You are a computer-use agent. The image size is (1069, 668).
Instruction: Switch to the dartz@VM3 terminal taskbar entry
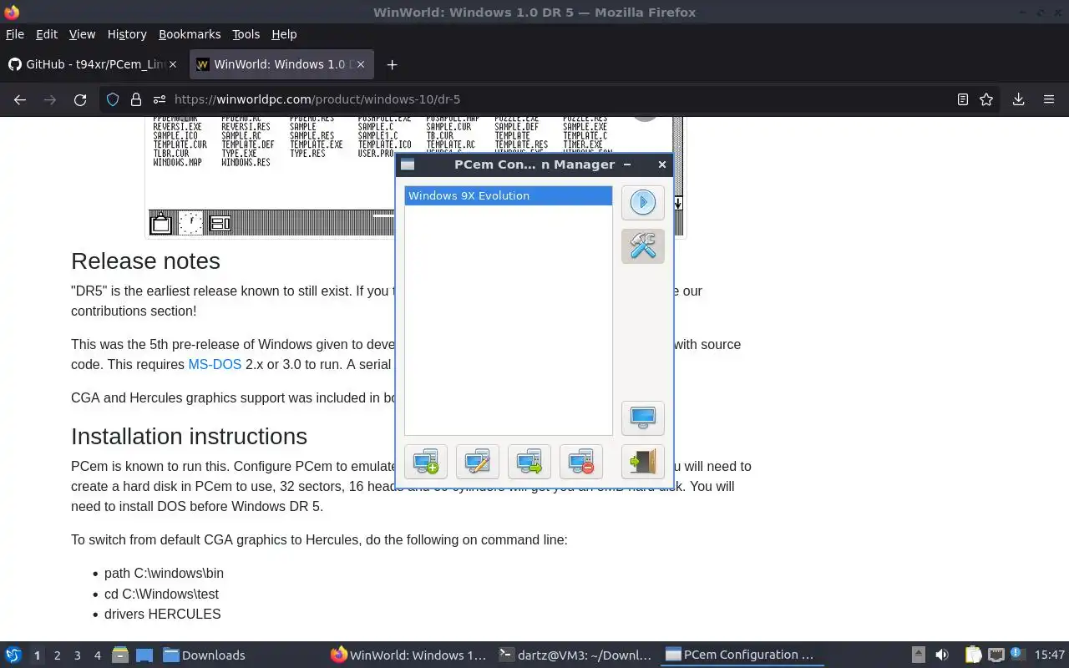click(x=576, y=655)
